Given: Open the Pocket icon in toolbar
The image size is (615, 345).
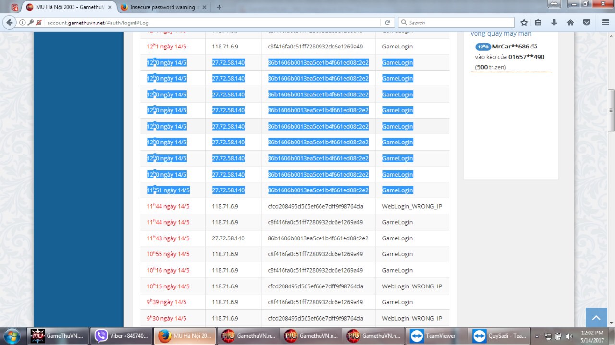Looking at the screenshot, I should pos(587,23).
